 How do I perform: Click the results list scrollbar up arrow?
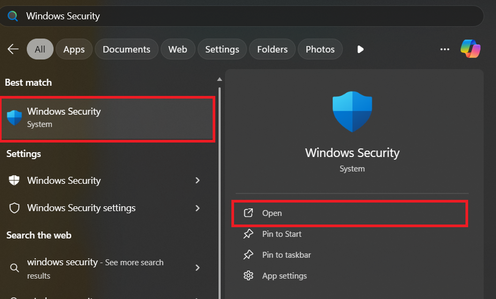[219, 79]
